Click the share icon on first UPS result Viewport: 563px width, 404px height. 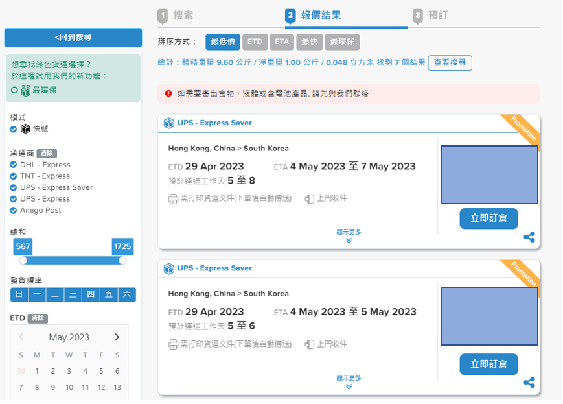point(529,237)
